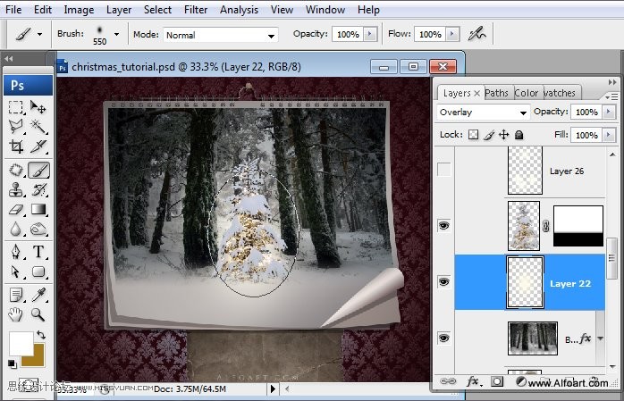
Task: Add a layer style with fx button
Action: [474, 381]
